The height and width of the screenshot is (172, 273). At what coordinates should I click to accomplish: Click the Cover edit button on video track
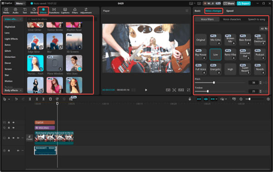pos(29,138)
